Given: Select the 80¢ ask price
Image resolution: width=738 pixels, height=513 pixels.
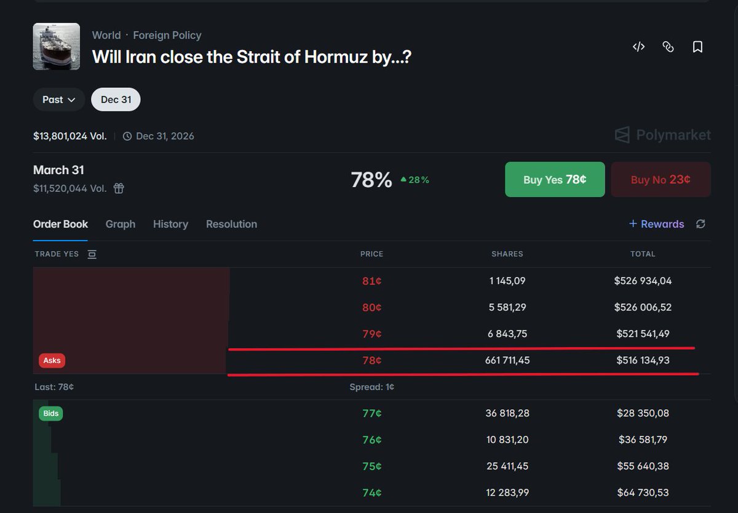Looking at the screenshot, I should [x=372, y=308].
